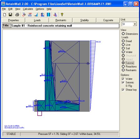Click the stability analysis toolbar icon
140x139 pixels.
43,15
